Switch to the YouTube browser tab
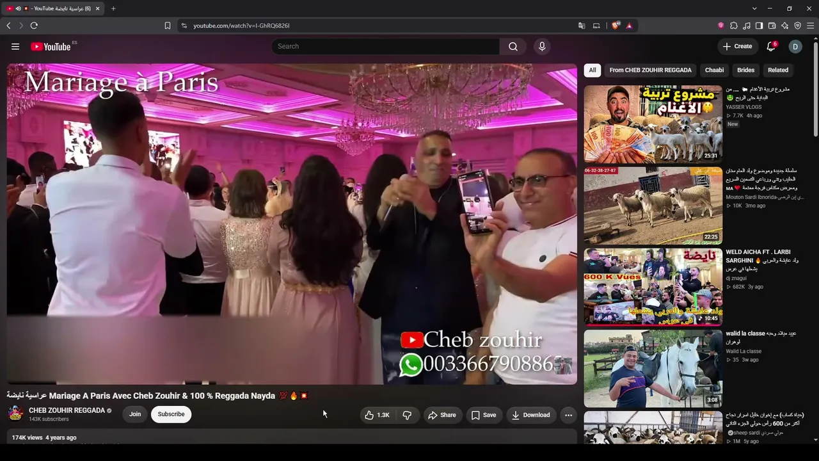 (52, 8)
